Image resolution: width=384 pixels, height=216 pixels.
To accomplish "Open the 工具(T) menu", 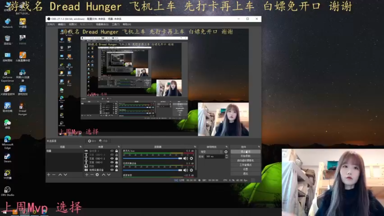I will (x=116, y=24).
